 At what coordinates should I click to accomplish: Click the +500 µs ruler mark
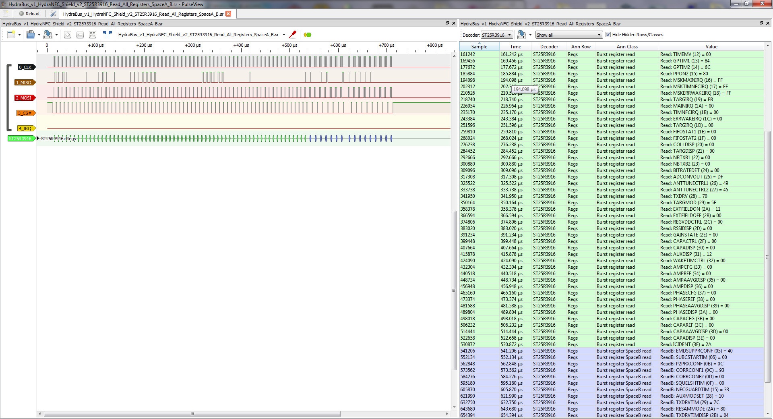[x=289, y=45]
